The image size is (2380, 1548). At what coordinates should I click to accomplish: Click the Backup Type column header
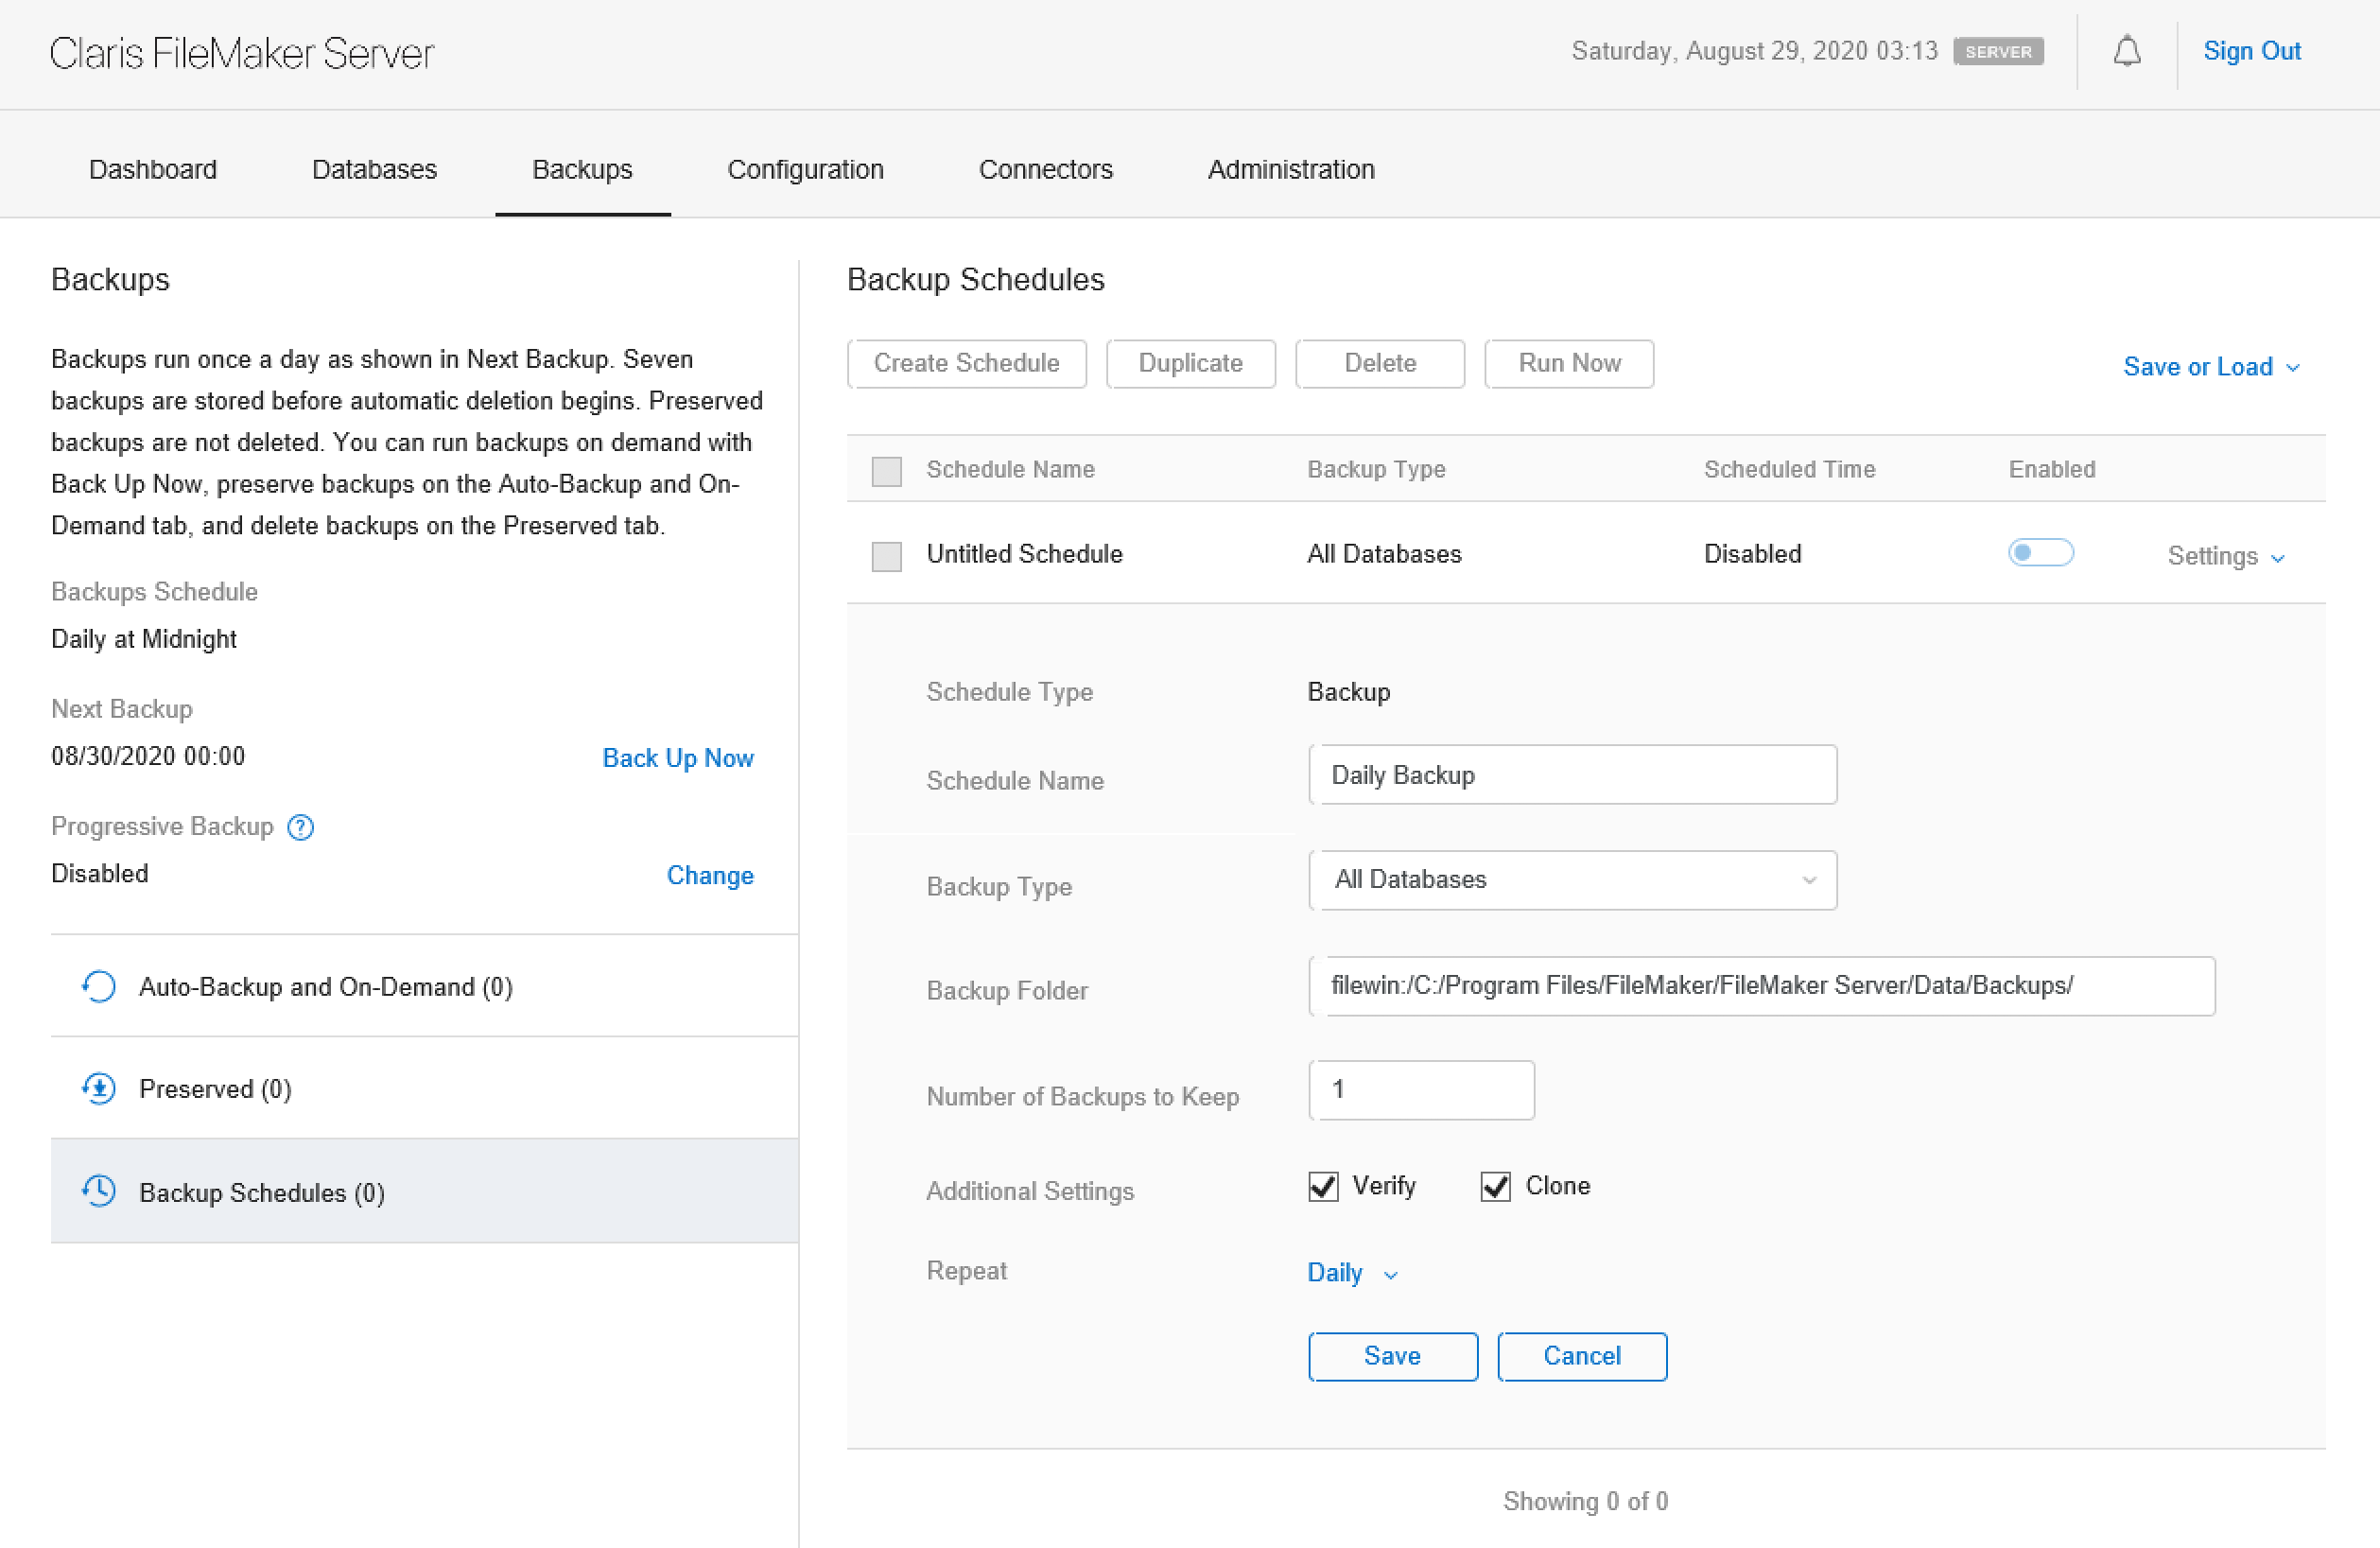coord(1376,470)
